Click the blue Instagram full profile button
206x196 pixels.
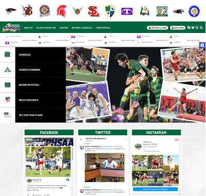pos(155,189)
